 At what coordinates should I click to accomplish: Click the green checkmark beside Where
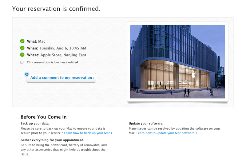(22, 55)
